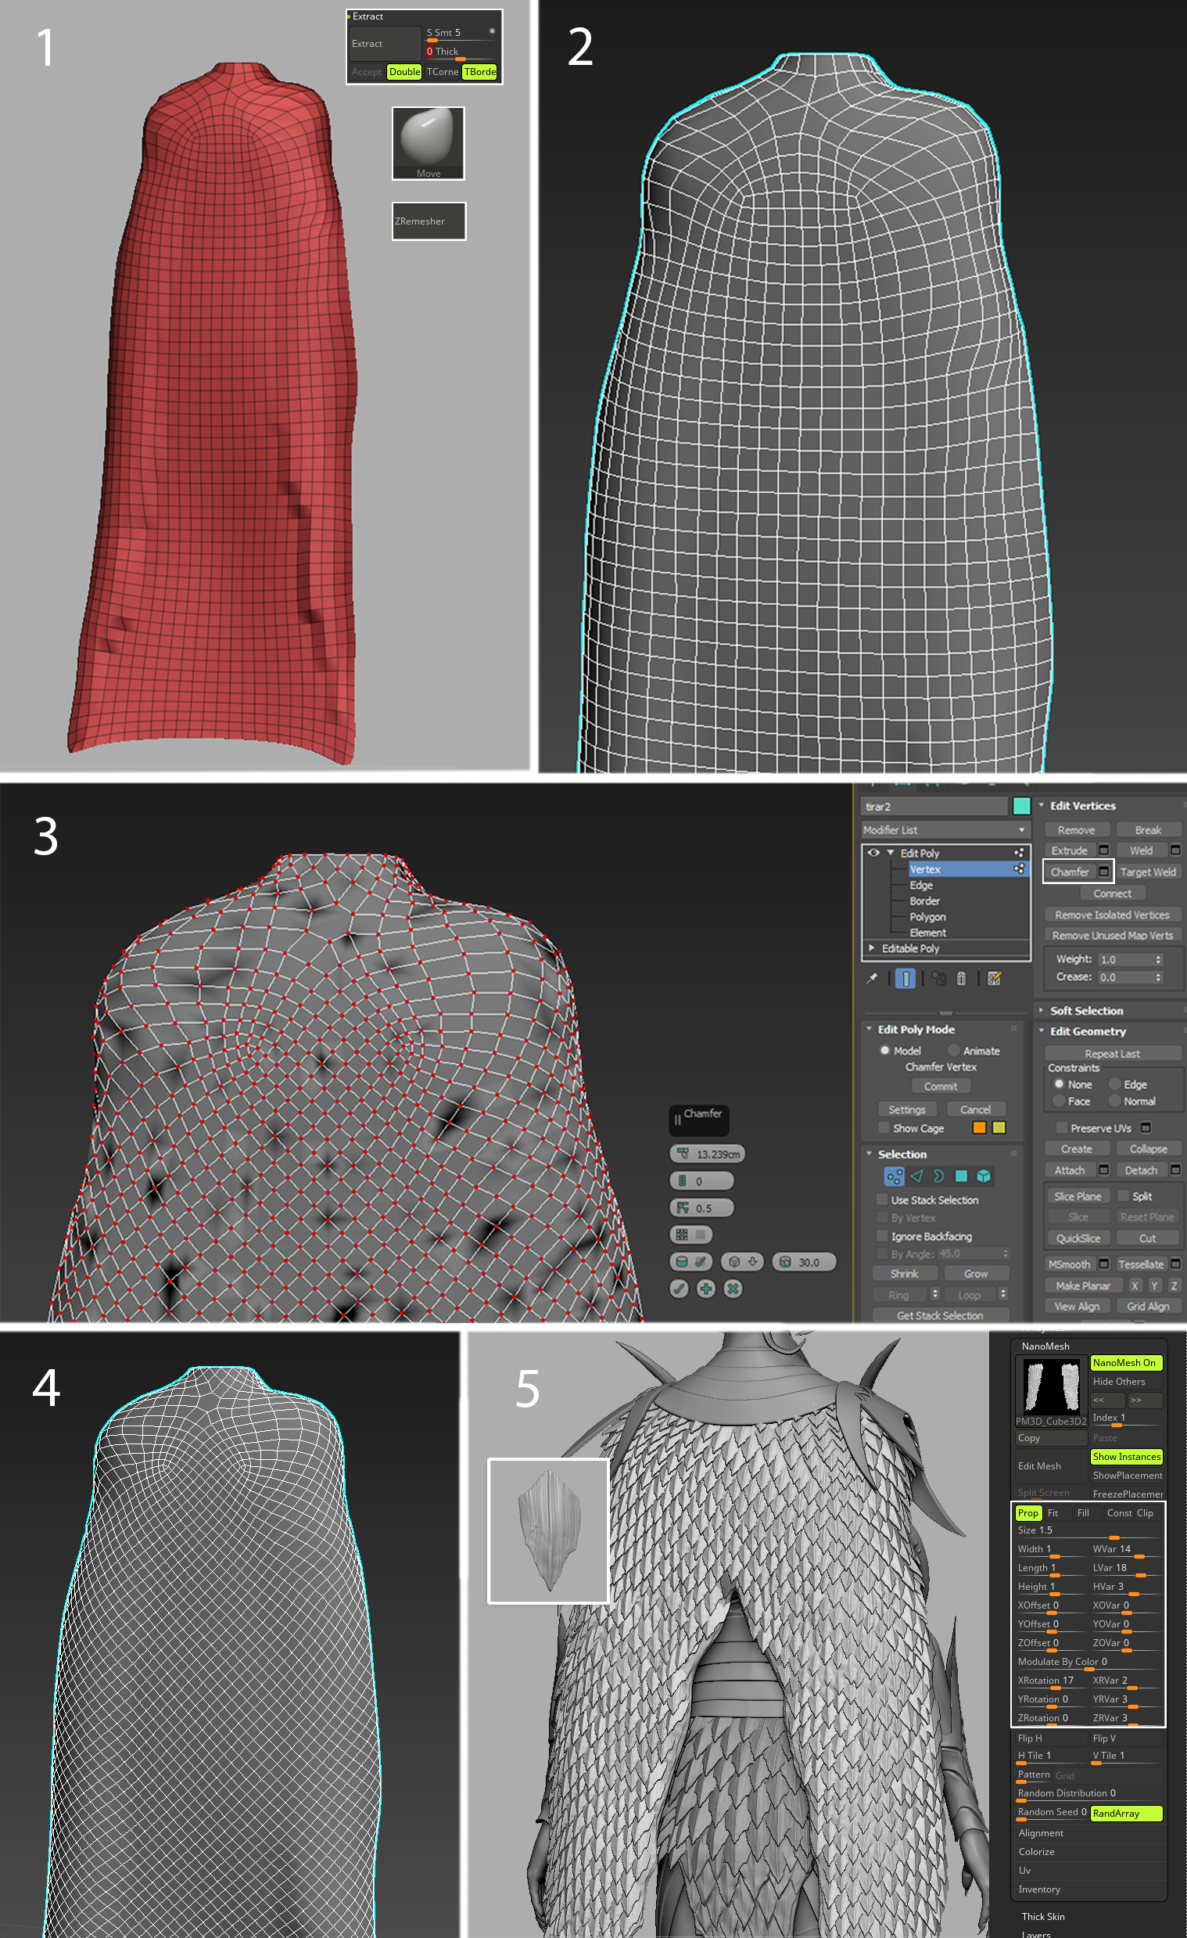The height and width of the screenshot is (1938, 1187).
Task: Expand the Editable Poly stack entry
Action: 872,947
